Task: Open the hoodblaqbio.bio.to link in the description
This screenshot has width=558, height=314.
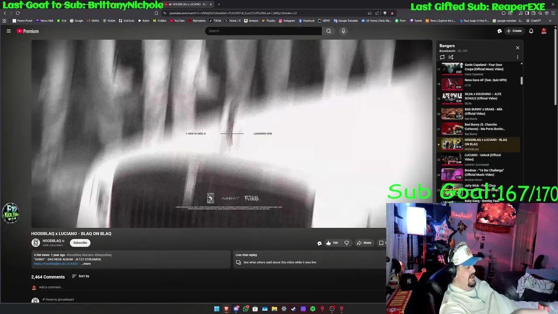Action: (57, 263)
